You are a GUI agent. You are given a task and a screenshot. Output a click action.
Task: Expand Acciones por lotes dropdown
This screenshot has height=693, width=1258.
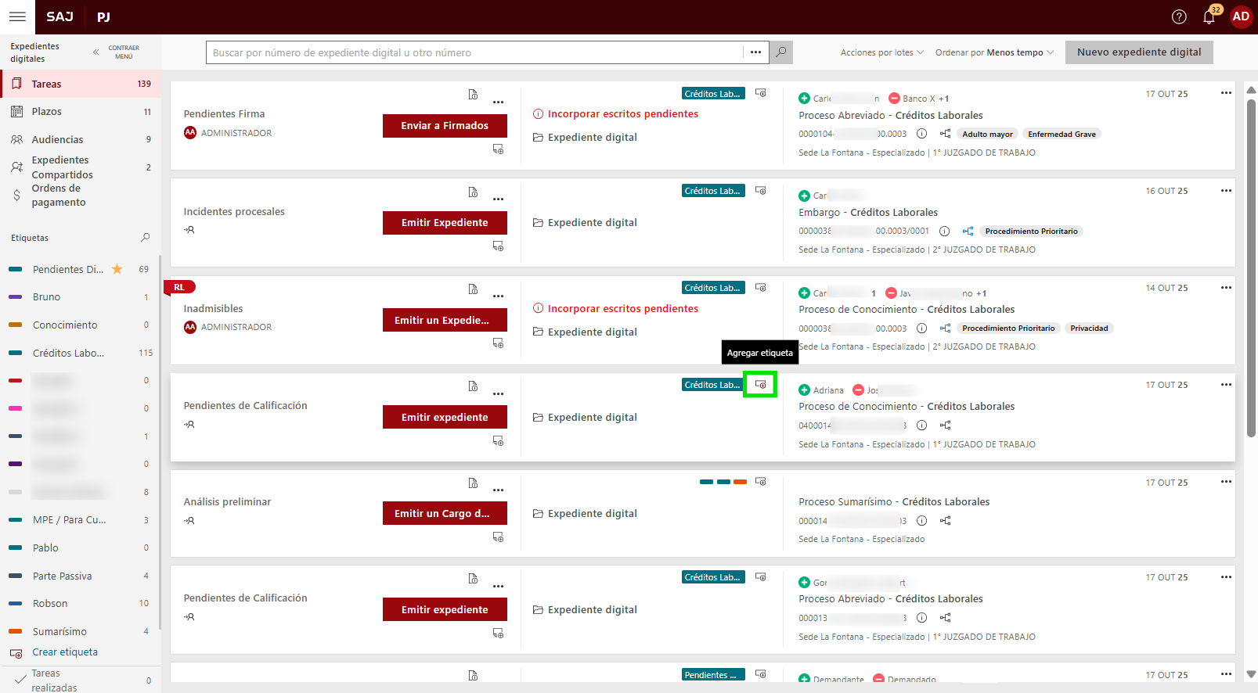point(881,52)
